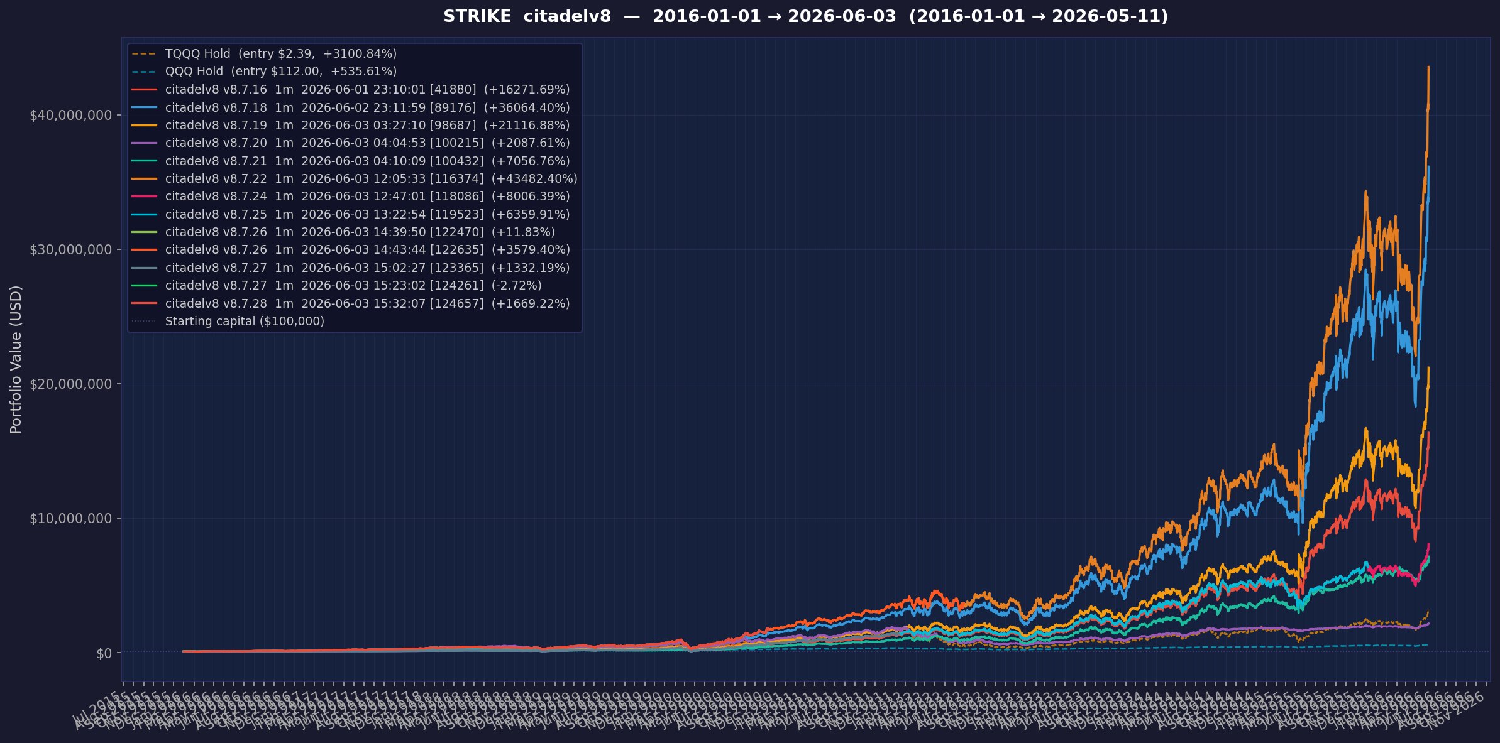Click the orange line swatch for v8.7.22

(x=144, y=179)
